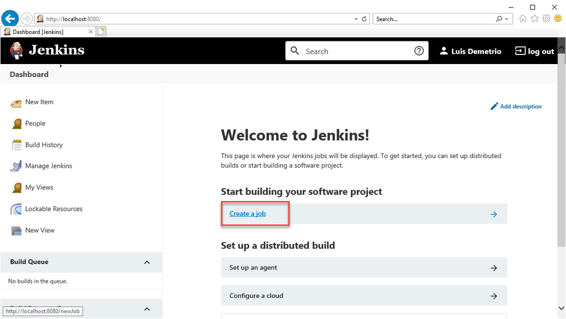Click the New View folder icon
Viewport: 566px width, 319px height.
point(16,231)
